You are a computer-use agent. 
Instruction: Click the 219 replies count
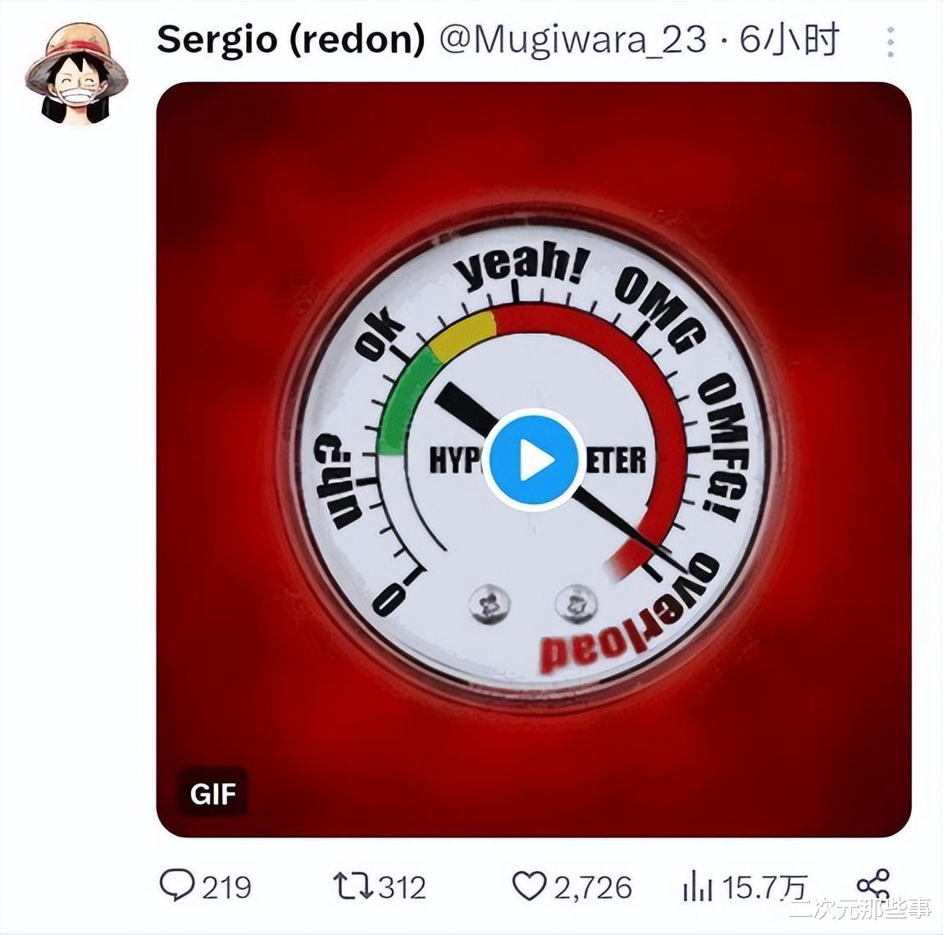pyautogui.click(x=226, y=887)
